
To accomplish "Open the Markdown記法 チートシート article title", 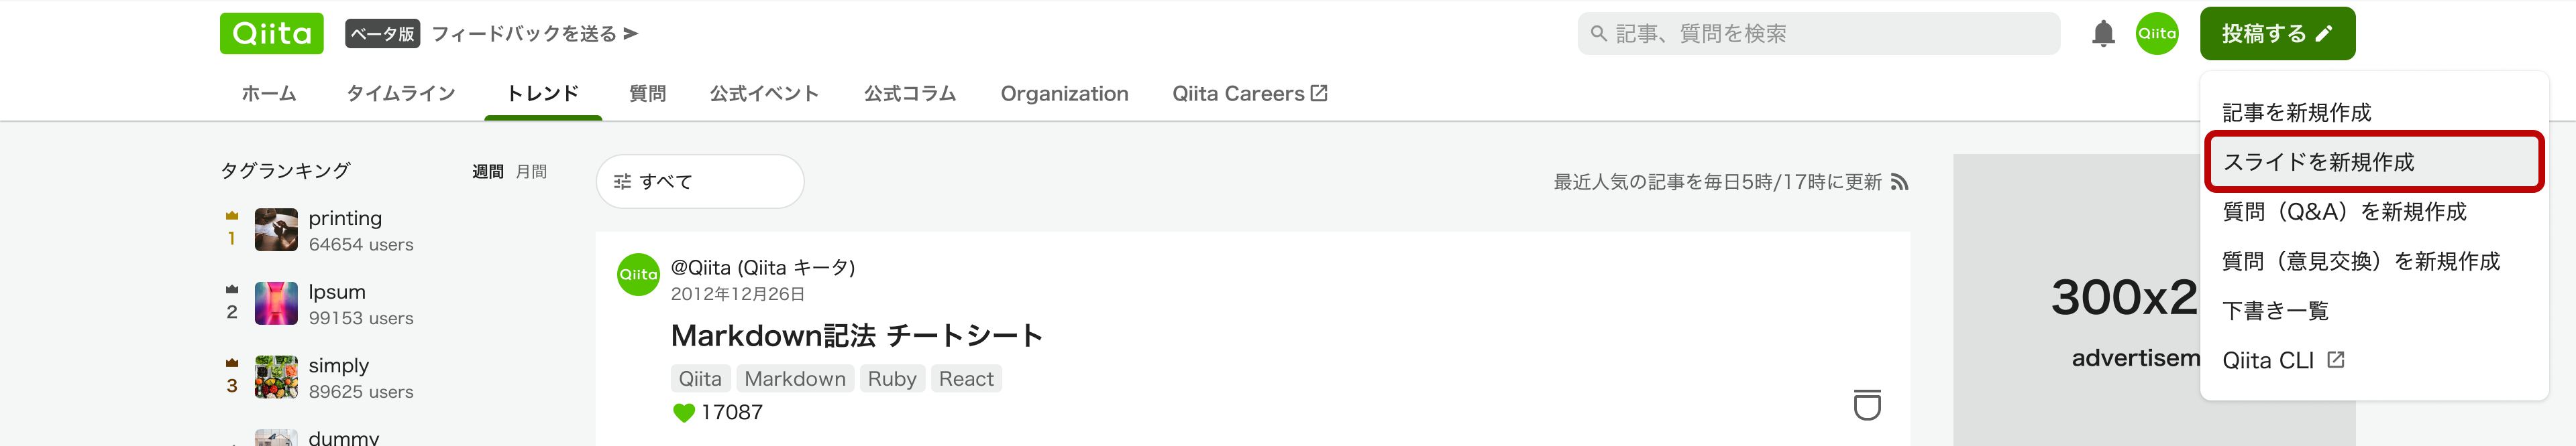I will pos(856,336).
